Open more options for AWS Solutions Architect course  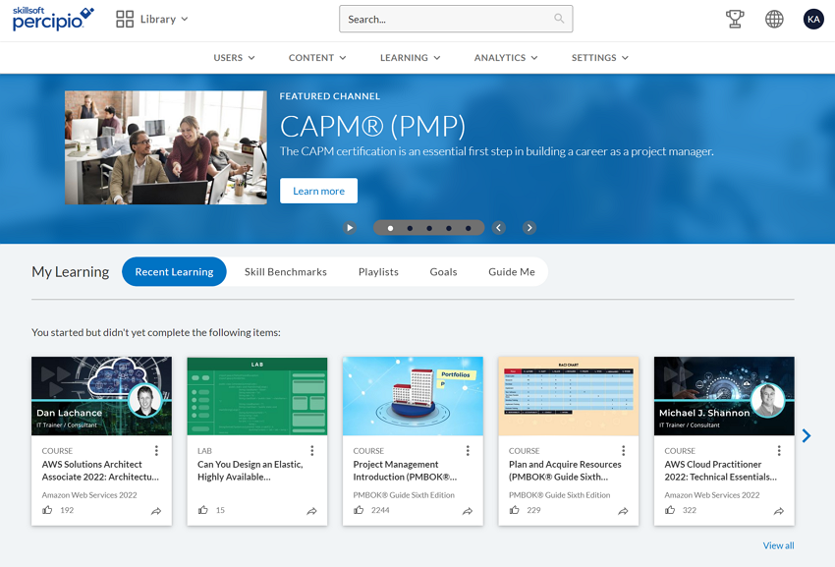(156, 451)
